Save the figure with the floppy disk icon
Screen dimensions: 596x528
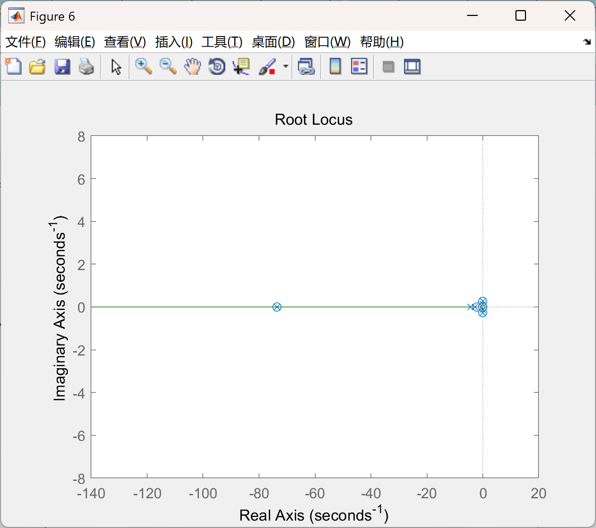(x=62, y=66)
